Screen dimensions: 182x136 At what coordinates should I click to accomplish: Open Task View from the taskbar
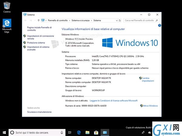70,133
